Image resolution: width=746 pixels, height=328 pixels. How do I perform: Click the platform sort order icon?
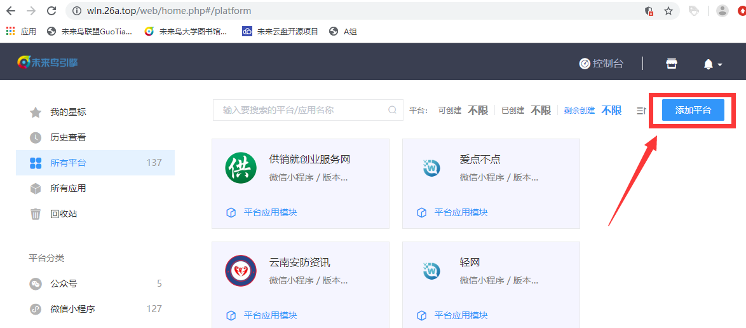pyautogui.click(x=641, y=111)
